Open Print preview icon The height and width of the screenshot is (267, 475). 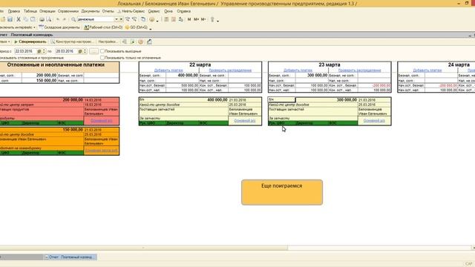[x=49, y=19]
